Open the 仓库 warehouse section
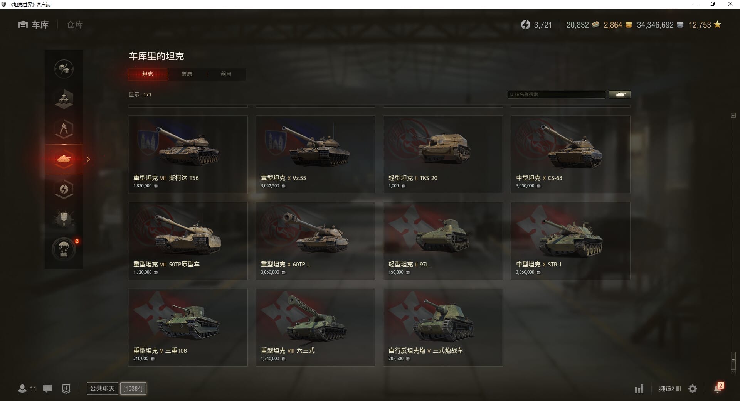This screenshot has width=740, height=401. point(75,25)
